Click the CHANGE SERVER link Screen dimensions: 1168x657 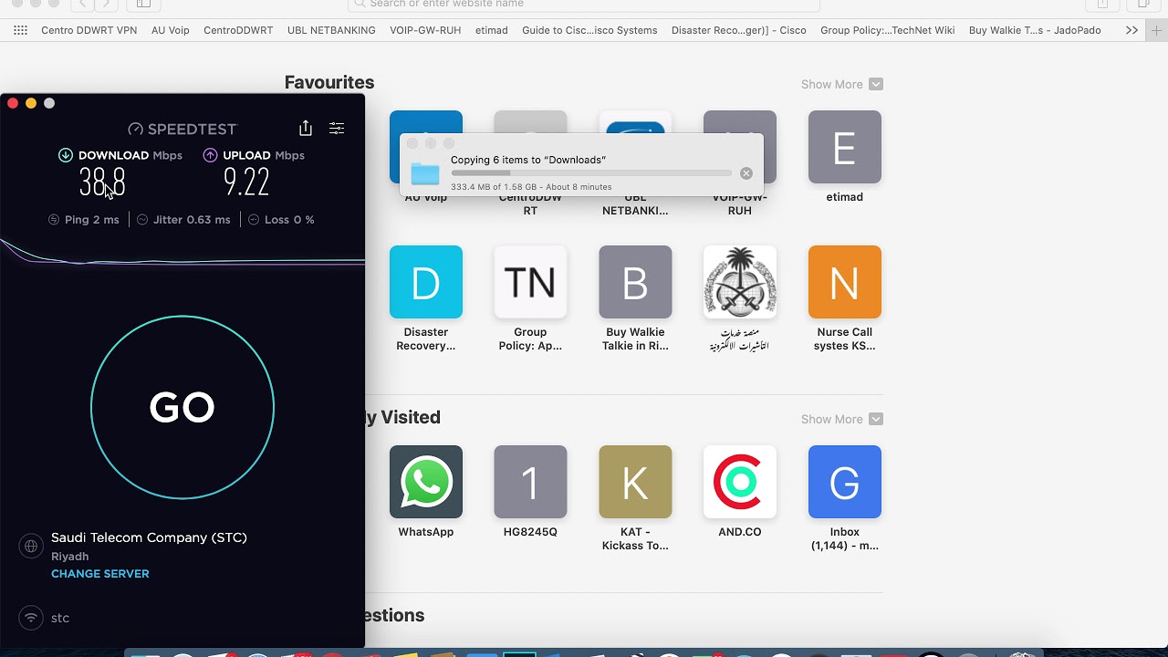[100, 574]
